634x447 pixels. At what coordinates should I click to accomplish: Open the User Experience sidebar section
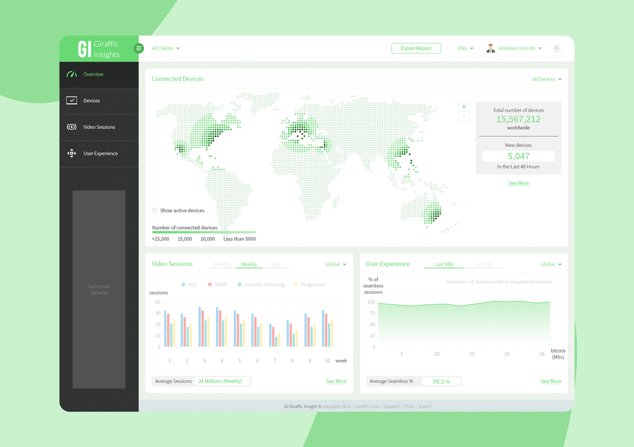pos(99,154)
